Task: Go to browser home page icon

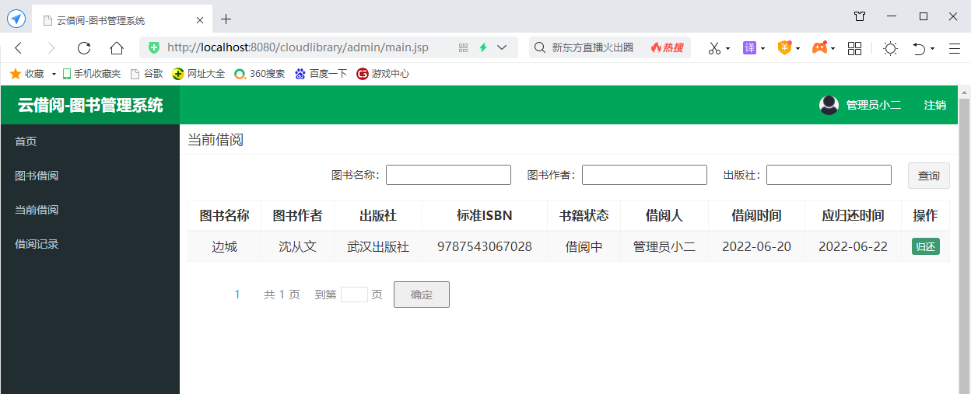Action: 117,48
